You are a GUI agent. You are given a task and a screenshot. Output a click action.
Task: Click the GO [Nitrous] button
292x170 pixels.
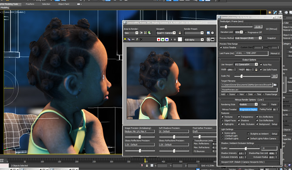coord(272,29)
